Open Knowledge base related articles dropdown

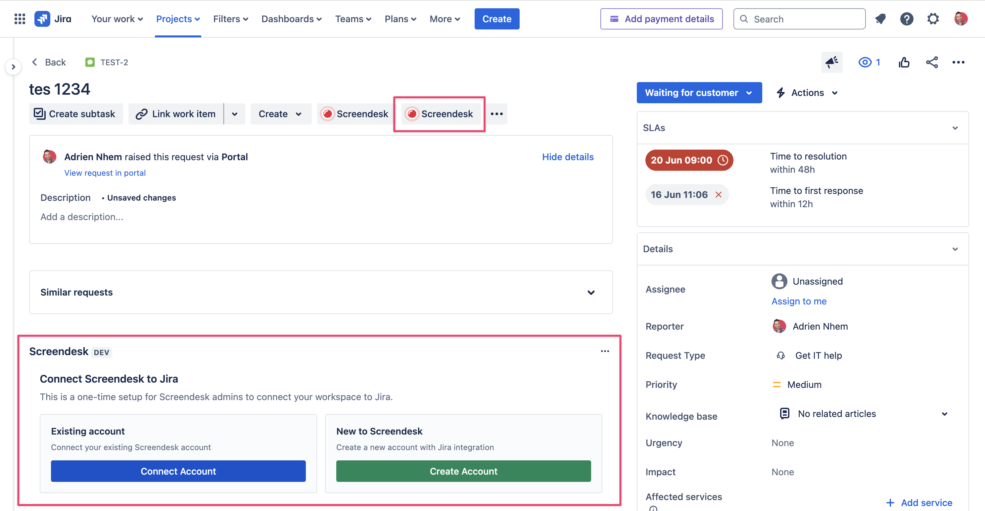tap(944, 414)
